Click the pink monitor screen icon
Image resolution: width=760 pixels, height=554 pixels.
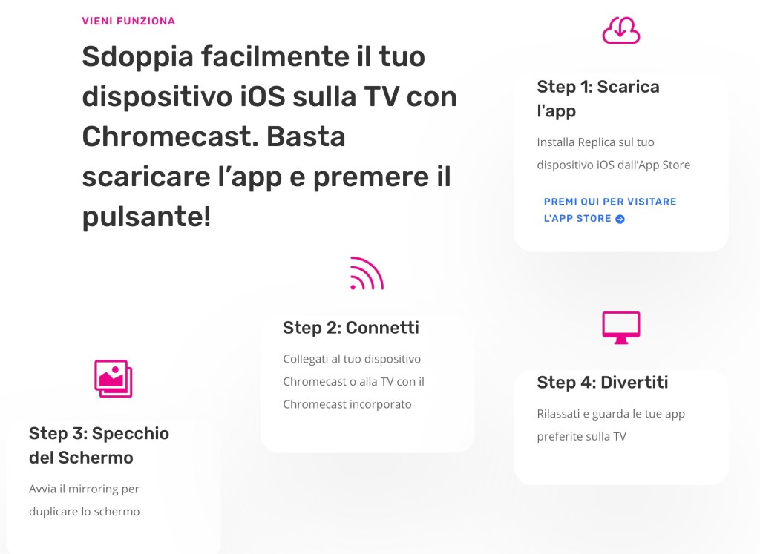[x=621, y=328]
